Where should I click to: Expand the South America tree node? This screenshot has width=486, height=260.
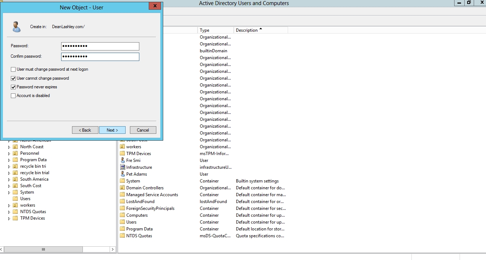(x=9, y=179)
